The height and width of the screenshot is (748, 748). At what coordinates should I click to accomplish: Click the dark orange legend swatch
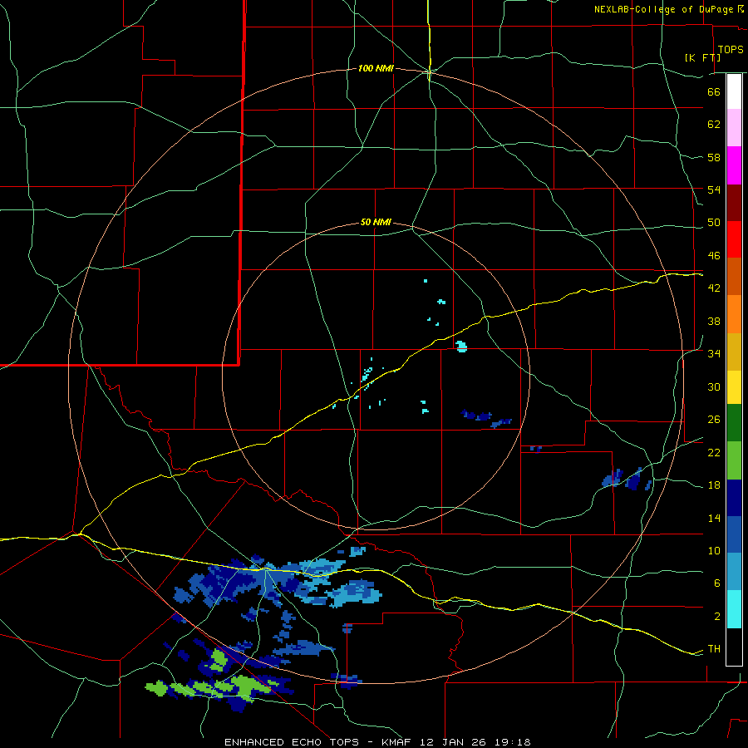click(x=734, y=277)
